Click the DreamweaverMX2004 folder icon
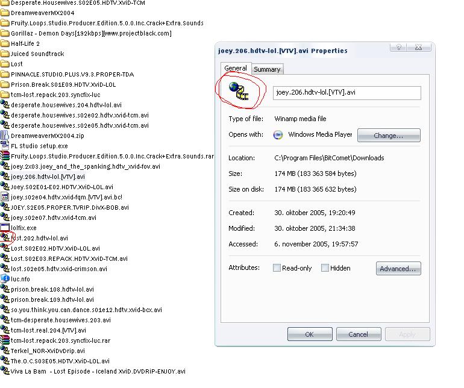The image size is (464, 388). click(x=5, y=13)
